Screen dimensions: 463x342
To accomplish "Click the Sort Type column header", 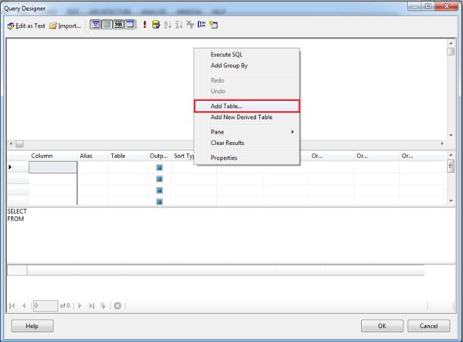I will (183, 156).
